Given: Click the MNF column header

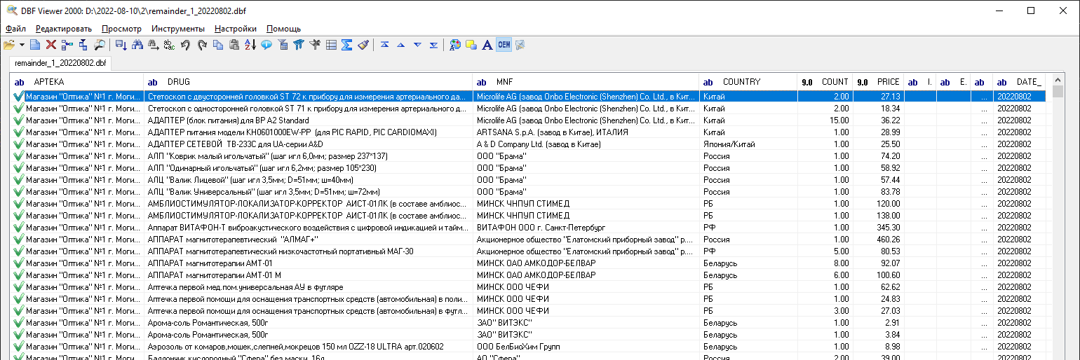Looking at the screenshot, I should coord(586,82).
